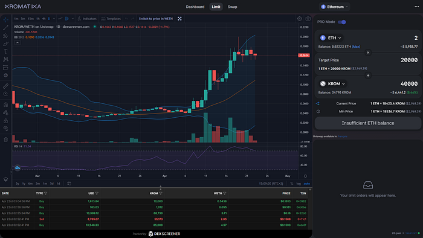Viewport: 423px width, 238px height.
Task: Open the object tree layers icon
Action: (x=5, y=179)
